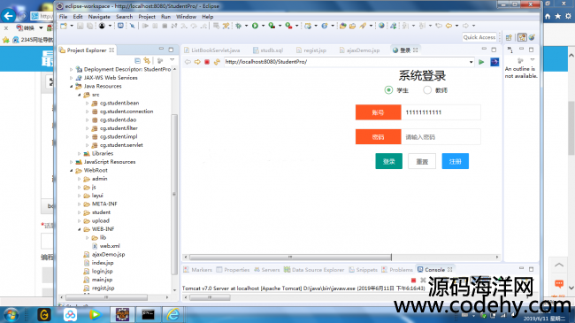Collapse all in Project Explorer toolbar
The image size is (575, 323).
[137, 60]
